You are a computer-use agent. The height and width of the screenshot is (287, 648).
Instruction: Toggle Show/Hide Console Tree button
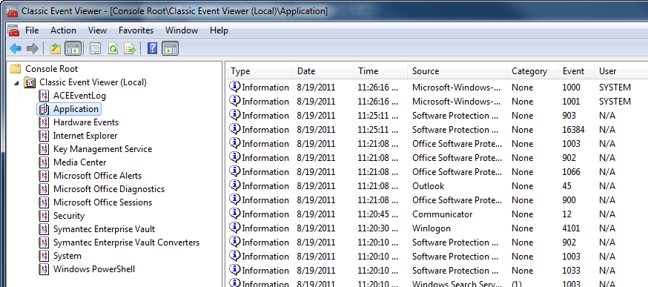click(x=73, y=49)
